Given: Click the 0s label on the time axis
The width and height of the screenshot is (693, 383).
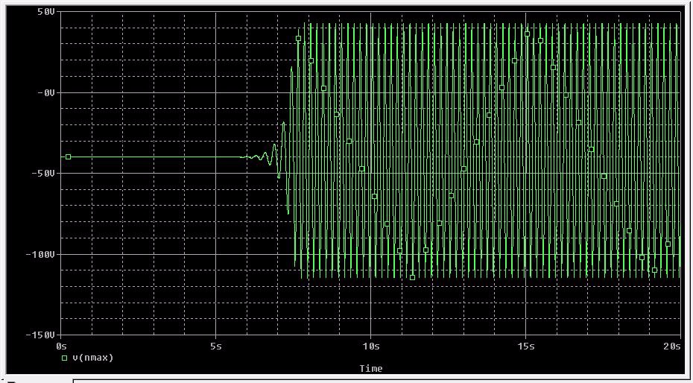Looking at the screenshot, I should tap(61, 346).
